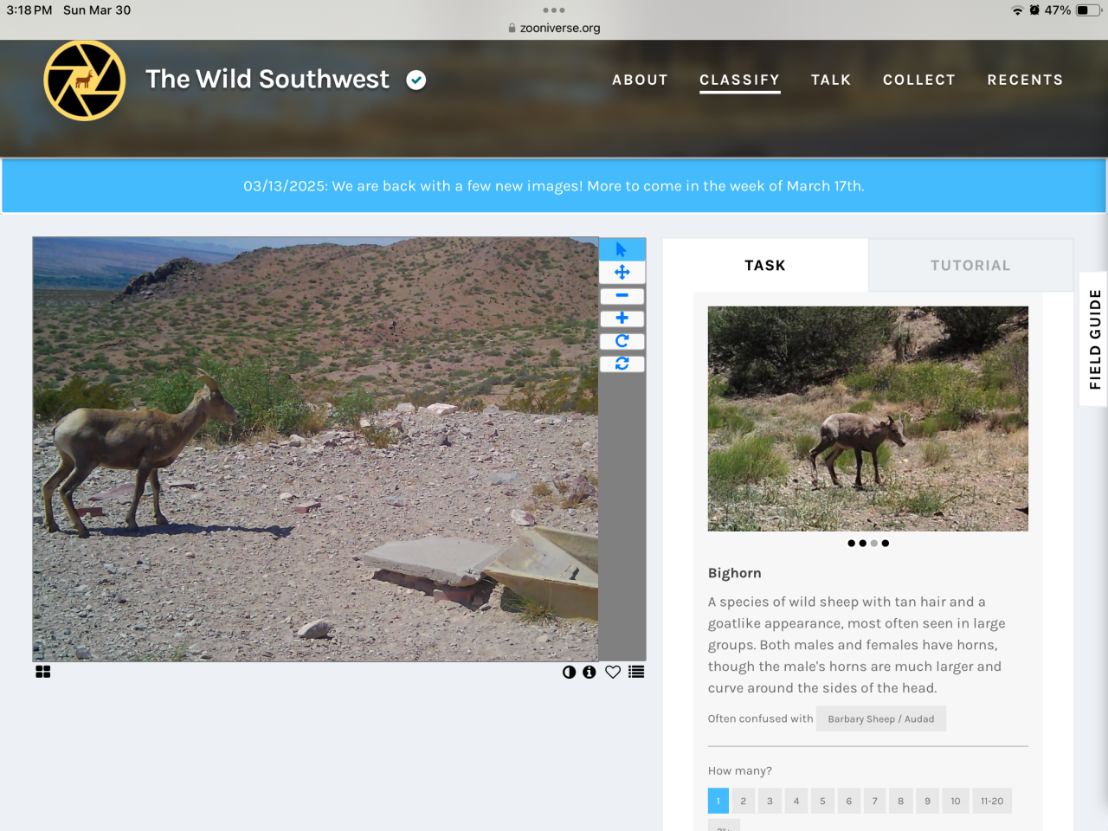This screenshot has width=1108, height=831.
Task: Tap the battery indicator
Action: pos(1089,10)
